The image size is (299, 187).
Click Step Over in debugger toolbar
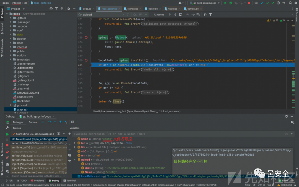click(49, 122)
